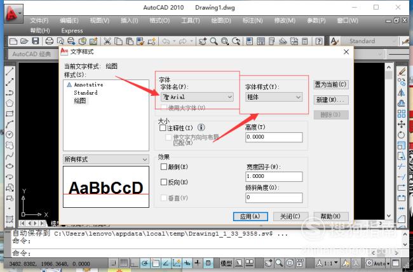Open the 格式(O) menu
The image size is (413, 272).
tap(159, 20)
